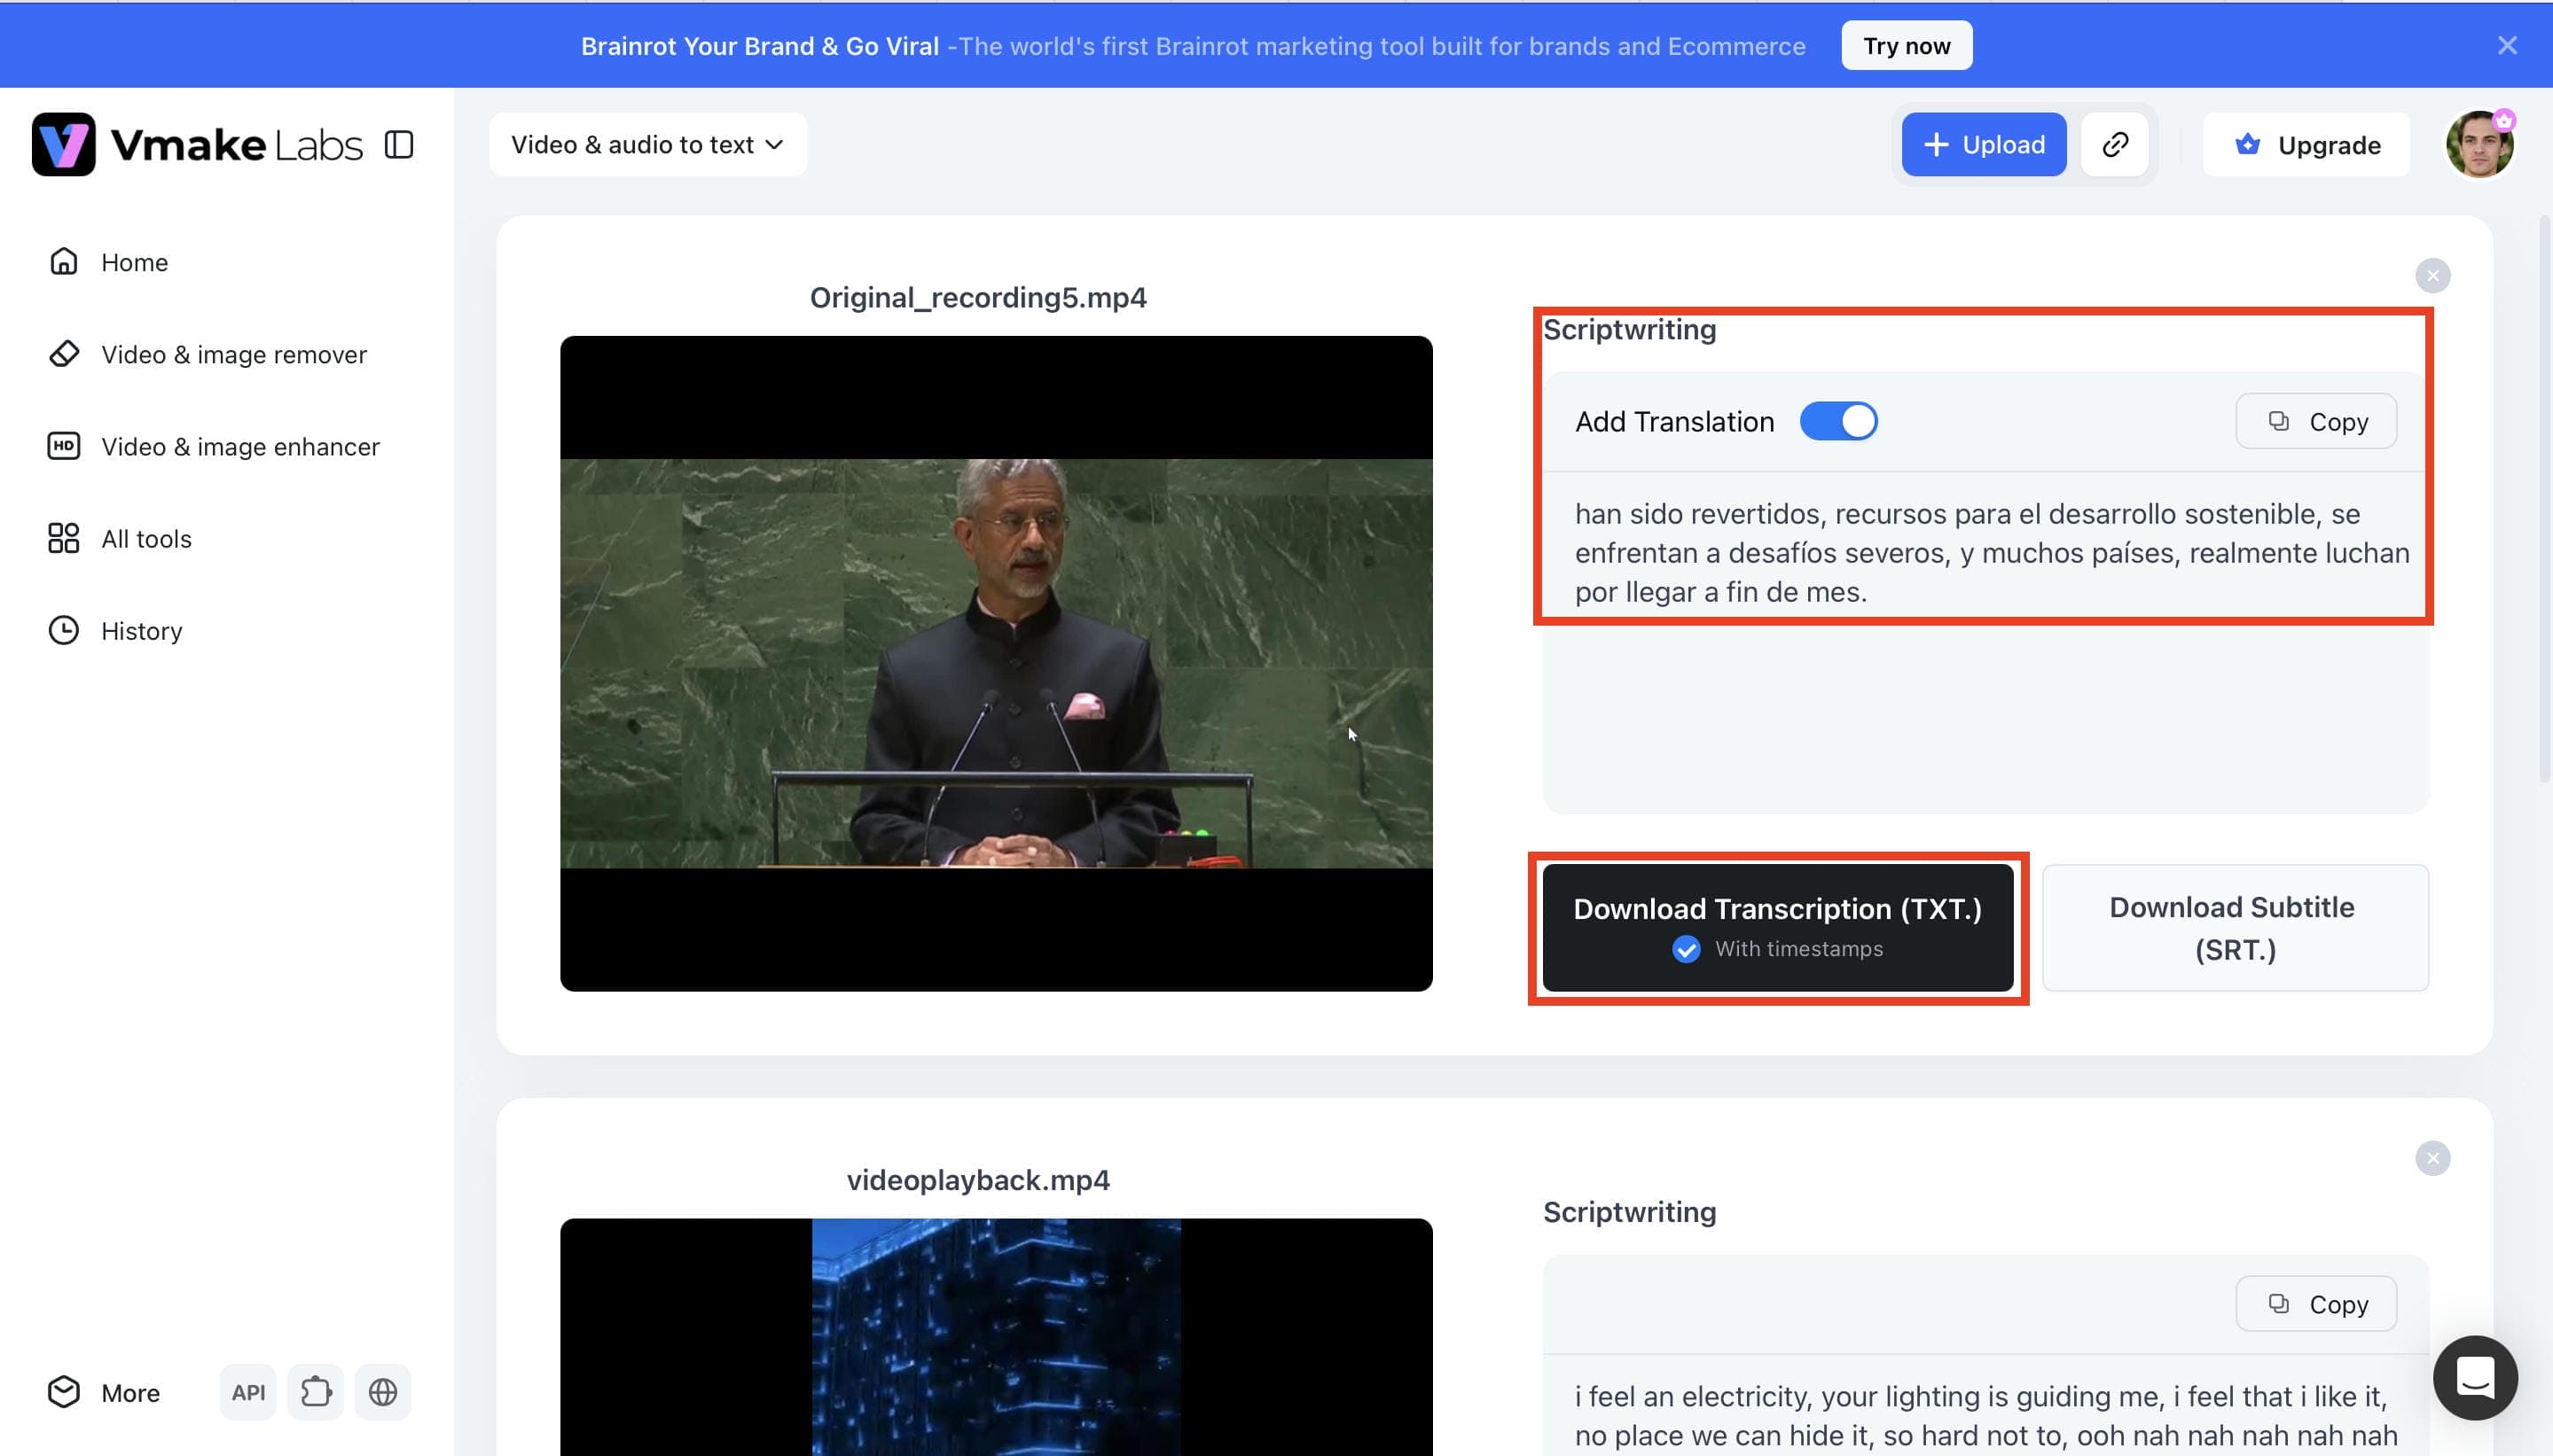Remove Original_recording5.mp4 card
Screen dimensions: 2553x1456
2432,276
